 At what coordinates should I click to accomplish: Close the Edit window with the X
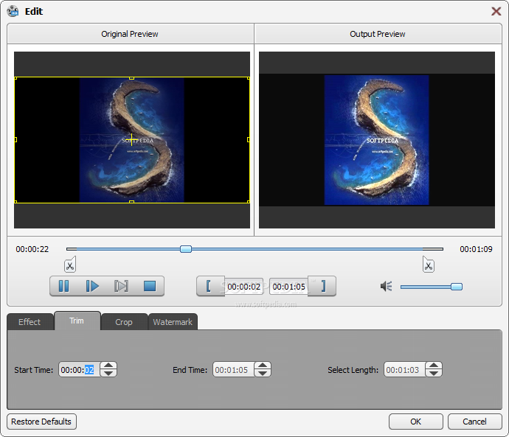coord(496,11)
